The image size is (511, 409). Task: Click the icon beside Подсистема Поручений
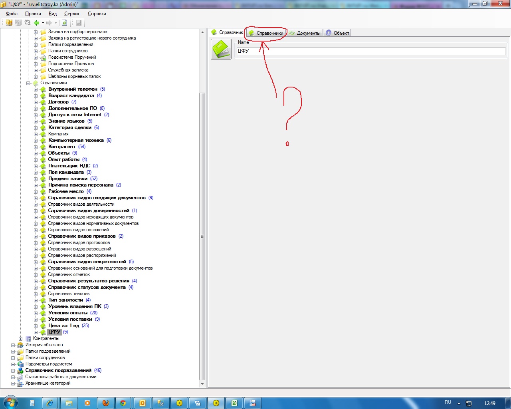43,58
